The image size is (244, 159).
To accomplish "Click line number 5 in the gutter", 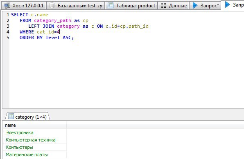I will 8,38.
